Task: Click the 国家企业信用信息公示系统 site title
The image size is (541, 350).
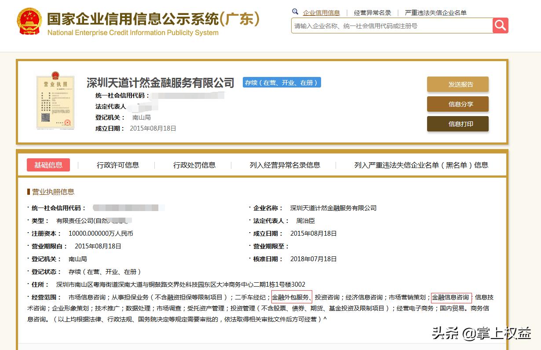Action: (x=152, y=18)
